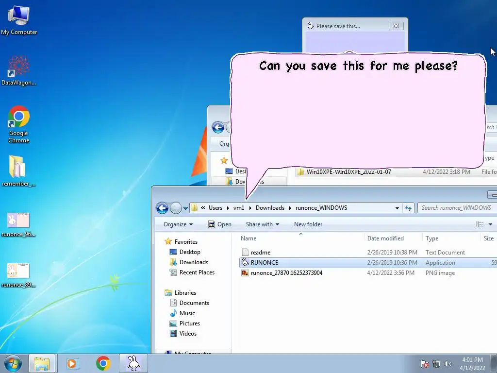Image resolution: width=497 pixels, height=373 pixels.
Task: Select the runonce_89 image on the desktop
Action: coord(18,275)
